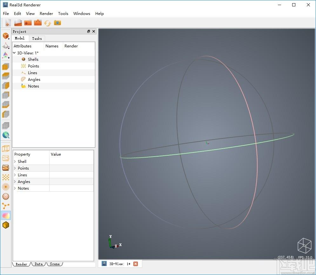The height and width of the screenshot is (275, 316).
Task: Expand the Lines property row
Action: coord(15,175)
